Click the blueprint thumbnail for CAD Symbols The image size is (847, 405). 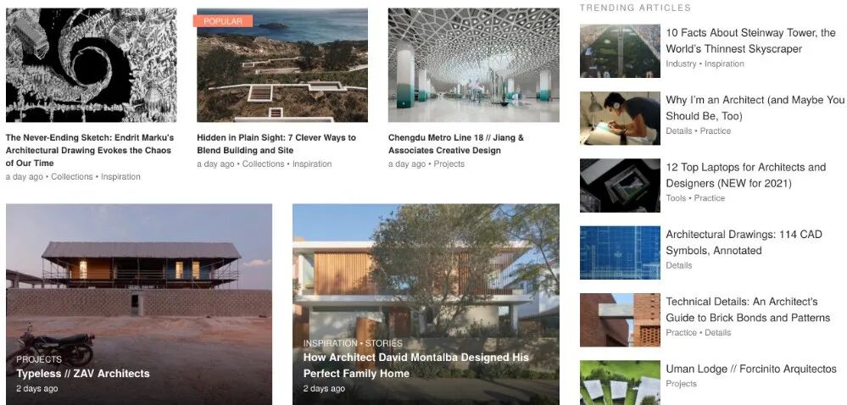620,252
